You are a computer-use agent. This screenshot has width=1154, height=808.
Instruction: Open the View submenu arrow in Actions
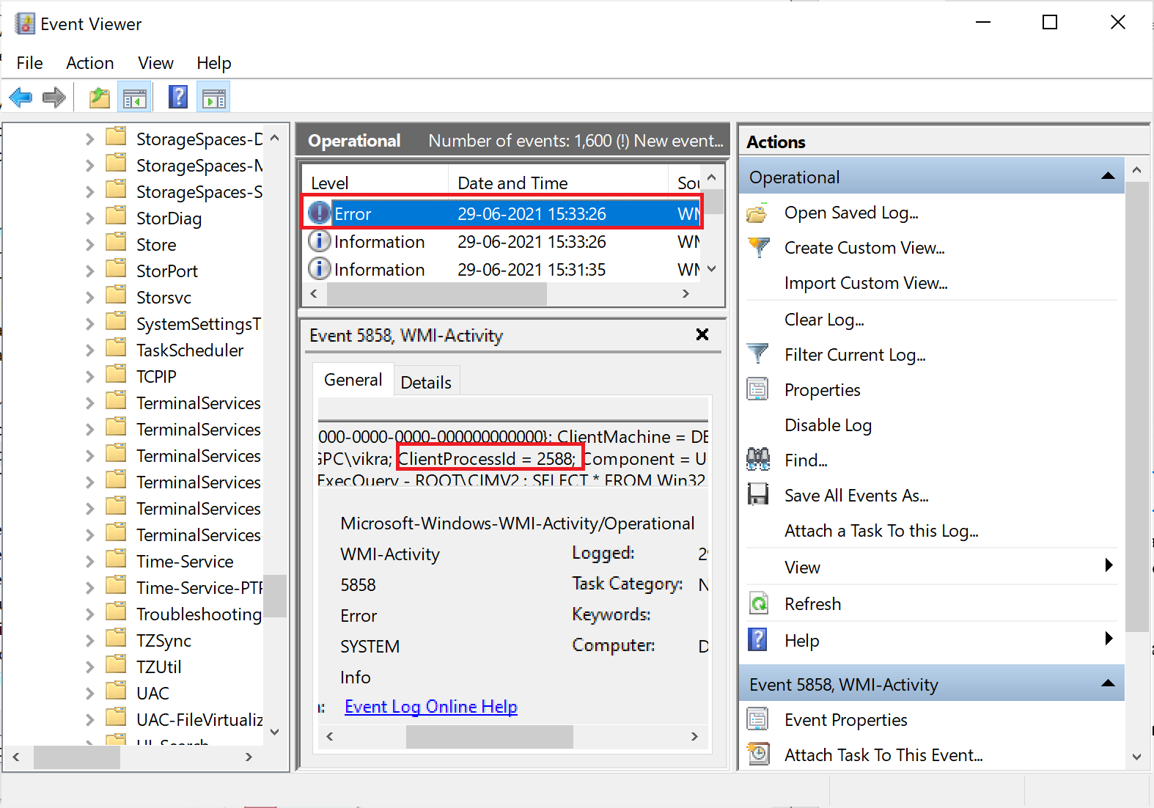click(1109, 566)
